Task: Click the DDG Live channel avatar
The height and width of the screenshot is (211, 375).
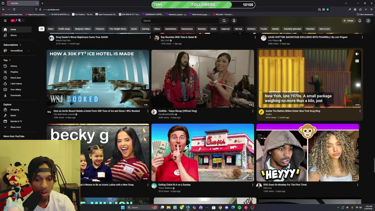Action: point(259,186)
